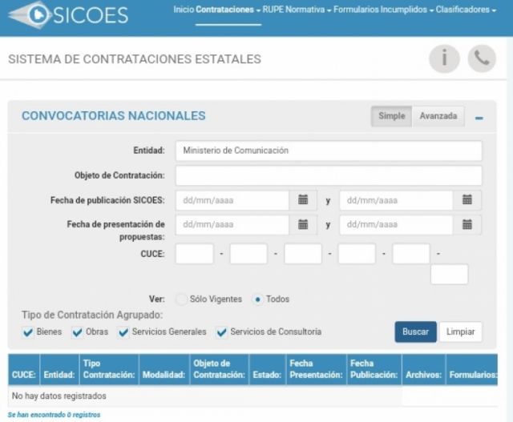Switch to Simple search tab
Viewport: 513px width, 422px height.
click(x=392, y=116)
